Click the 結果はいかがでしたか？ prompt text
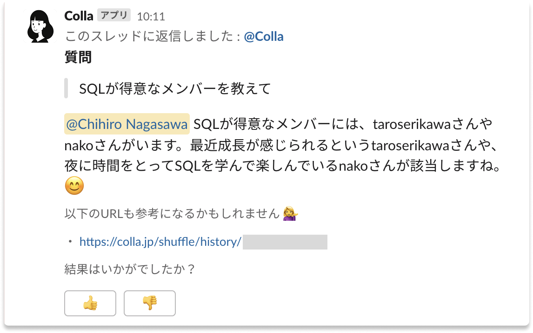The height and width of the screenshot is (333, 533). coord(130,269)
